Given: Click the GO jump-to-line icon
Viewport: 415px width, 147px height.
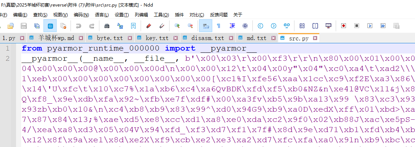Looking at the screenshot, I should pos(287,26).
